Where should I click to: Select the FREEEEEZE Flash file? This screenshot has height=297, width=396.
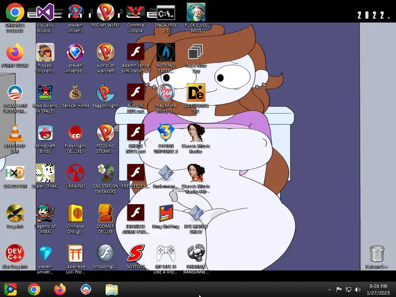tap(136, 173)
